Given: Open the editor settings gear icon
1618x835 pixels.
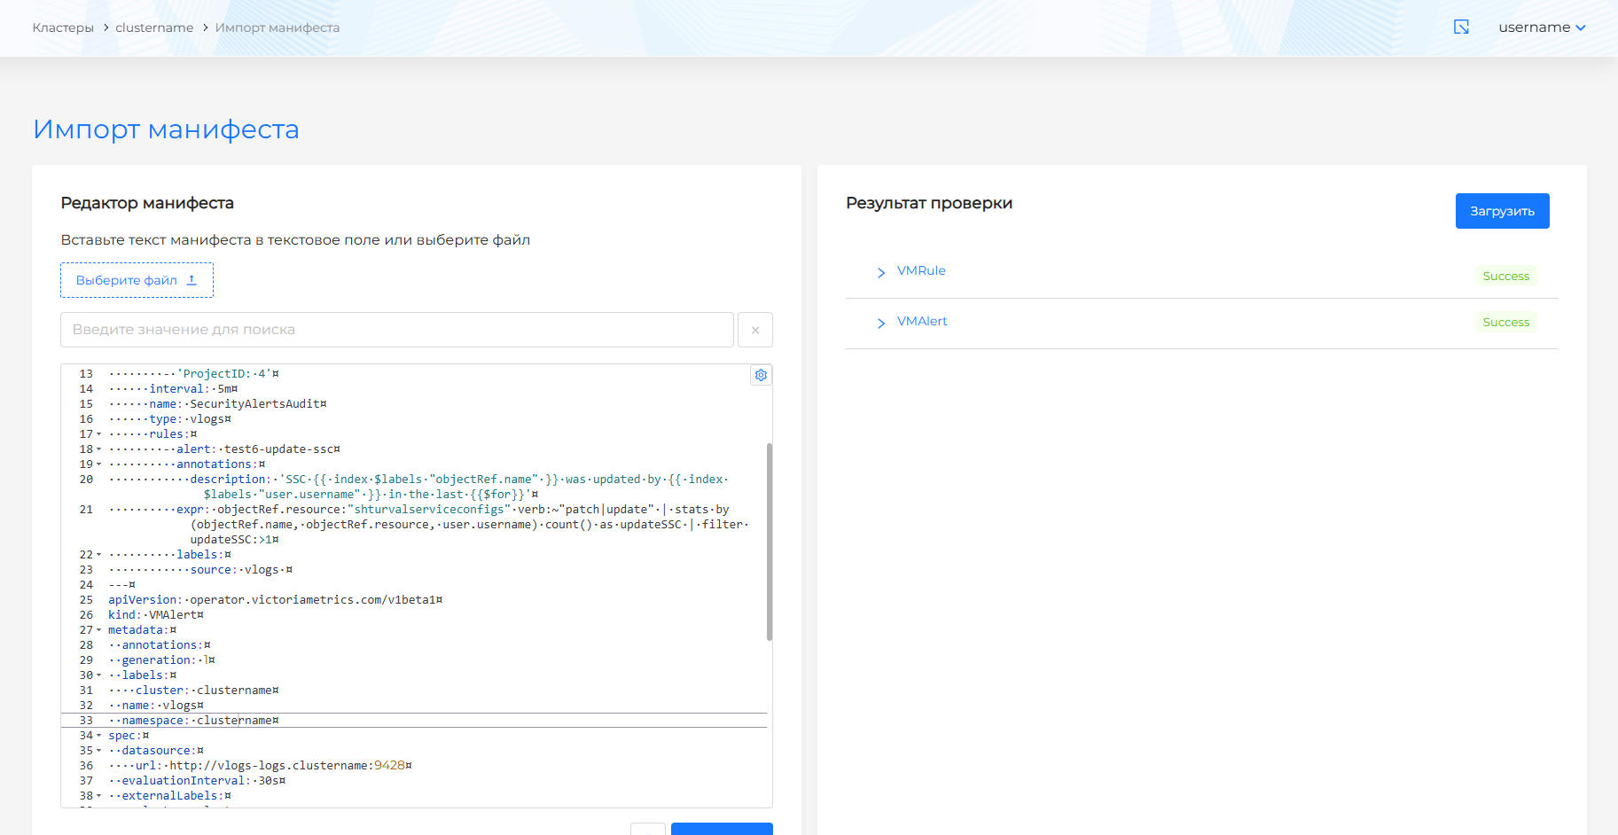Looking at the screenshot, I should 761,375.
